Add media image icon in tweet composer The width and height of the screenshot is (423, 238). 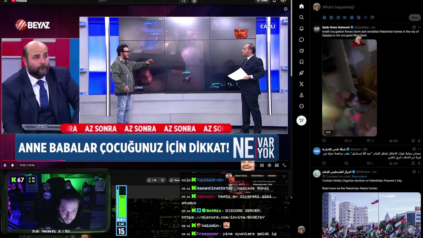tap(324, 18)
